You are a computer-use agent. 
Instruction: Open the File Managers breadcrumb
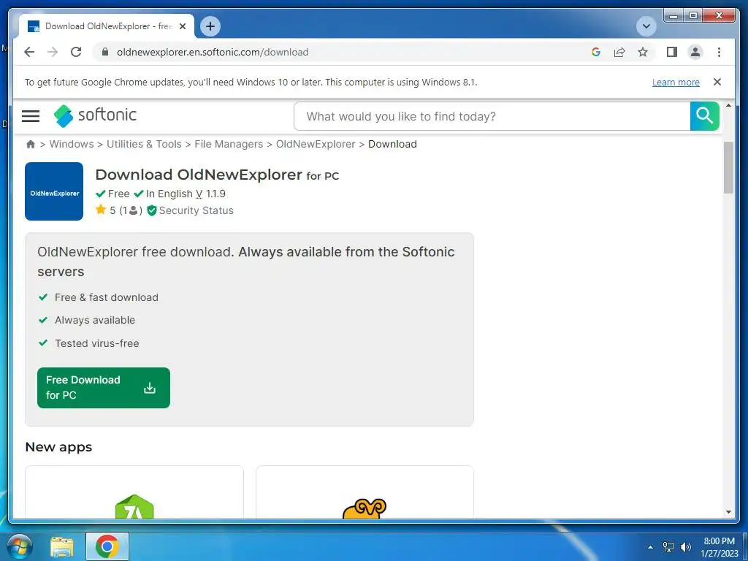[x=229, y=144]
